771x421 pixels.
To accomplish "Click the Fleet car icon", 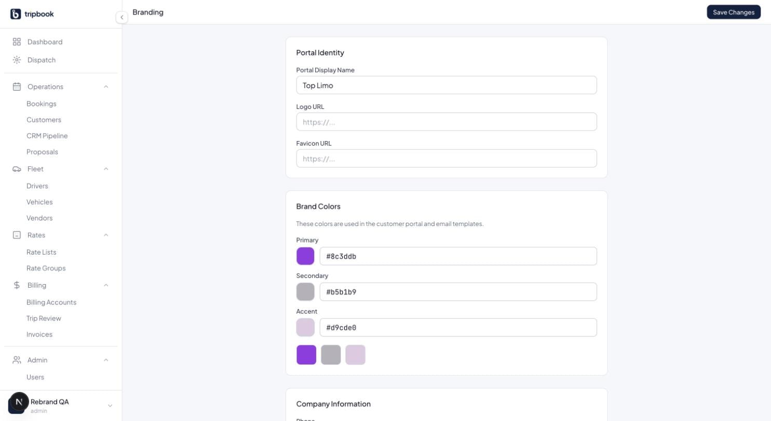I will point(17,169).
